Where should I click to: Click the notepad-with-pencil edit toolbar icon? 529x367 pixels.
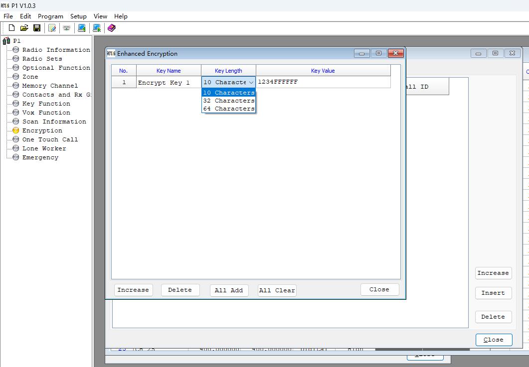pos(52,28)
